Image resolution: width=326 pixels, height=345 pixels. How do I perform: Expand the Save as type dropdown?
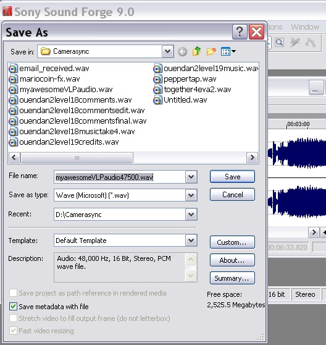point(191,195)
